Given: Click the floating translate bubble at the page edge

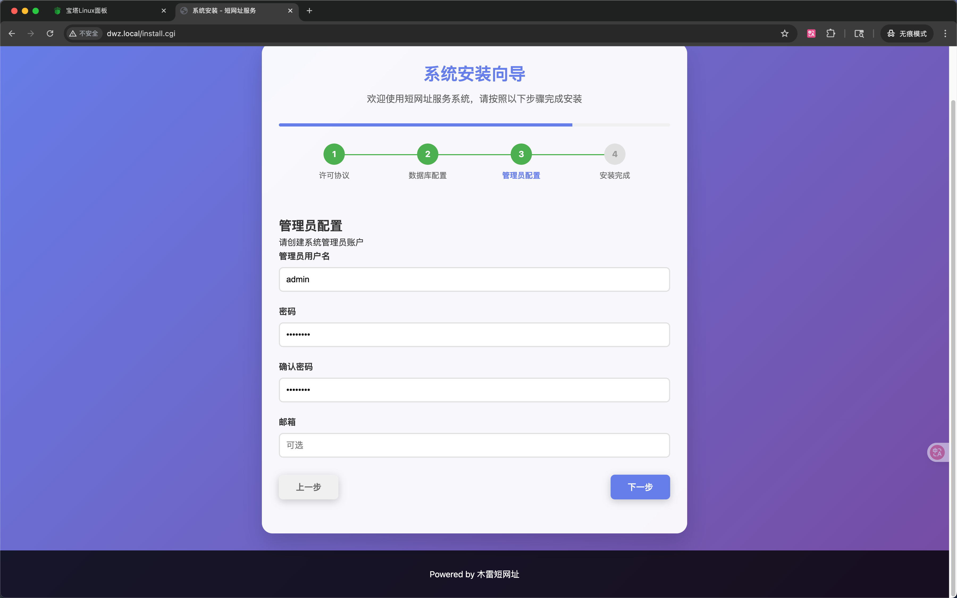Looking at the screenshot, I should (938, 452).
